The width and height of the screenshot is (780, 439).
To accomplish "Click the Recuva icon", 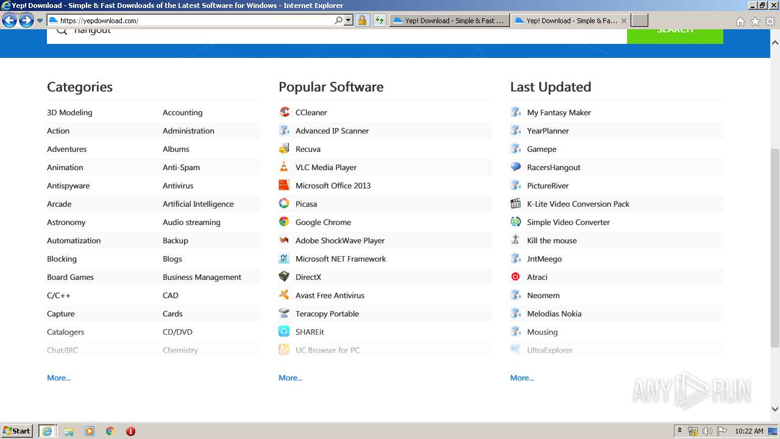I will point(284,149).
